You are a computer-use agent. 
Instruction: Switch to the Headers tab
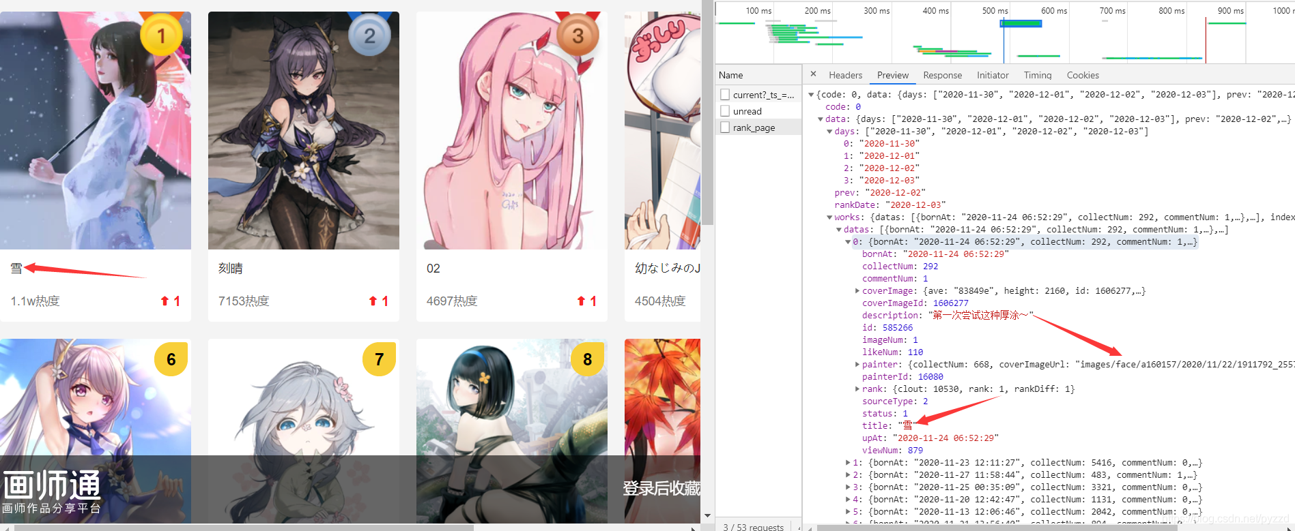tap(845, 75)
